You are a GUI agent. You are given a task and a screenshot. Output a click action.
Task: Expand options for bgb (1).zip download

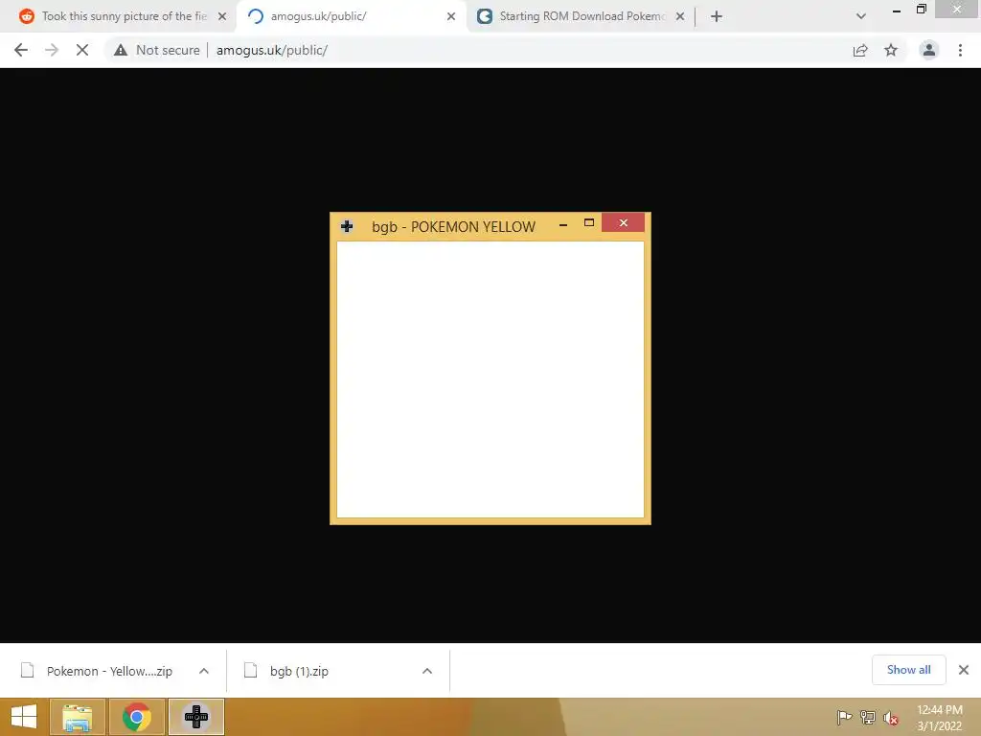tap(427, 671)
